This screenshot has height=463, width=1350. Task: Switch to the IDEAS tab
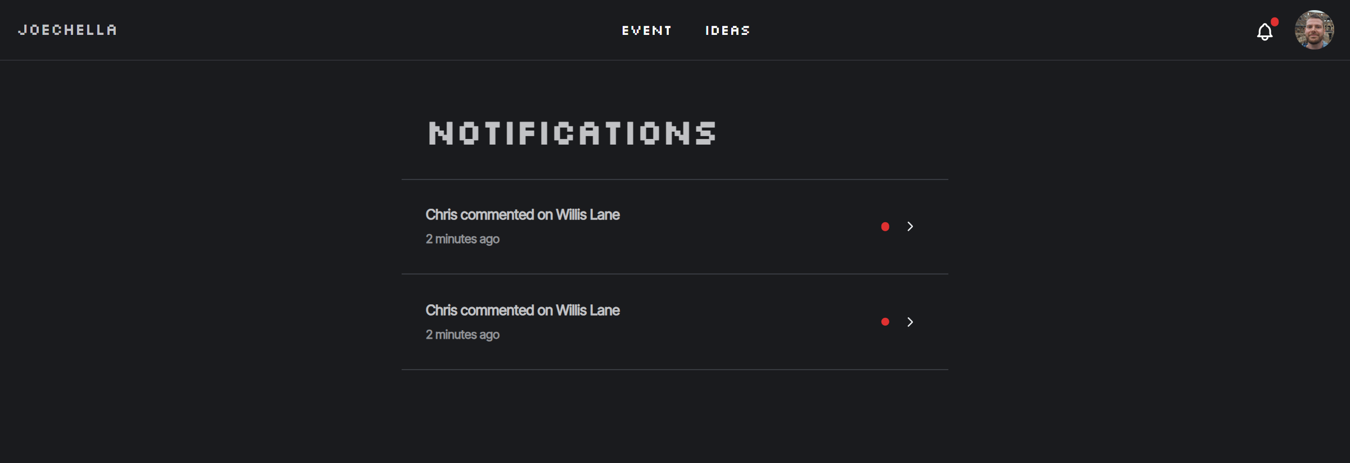coord(728,30)
